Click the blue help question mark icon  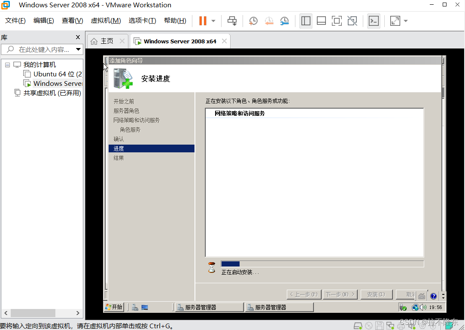[434, 296]
